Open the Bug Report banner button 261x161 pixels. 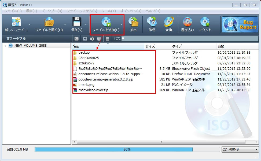tap(240, 24)
